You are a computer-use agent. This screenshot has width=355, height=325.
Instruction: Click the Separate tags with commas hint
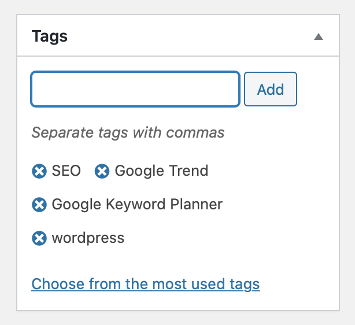(128, 133)
